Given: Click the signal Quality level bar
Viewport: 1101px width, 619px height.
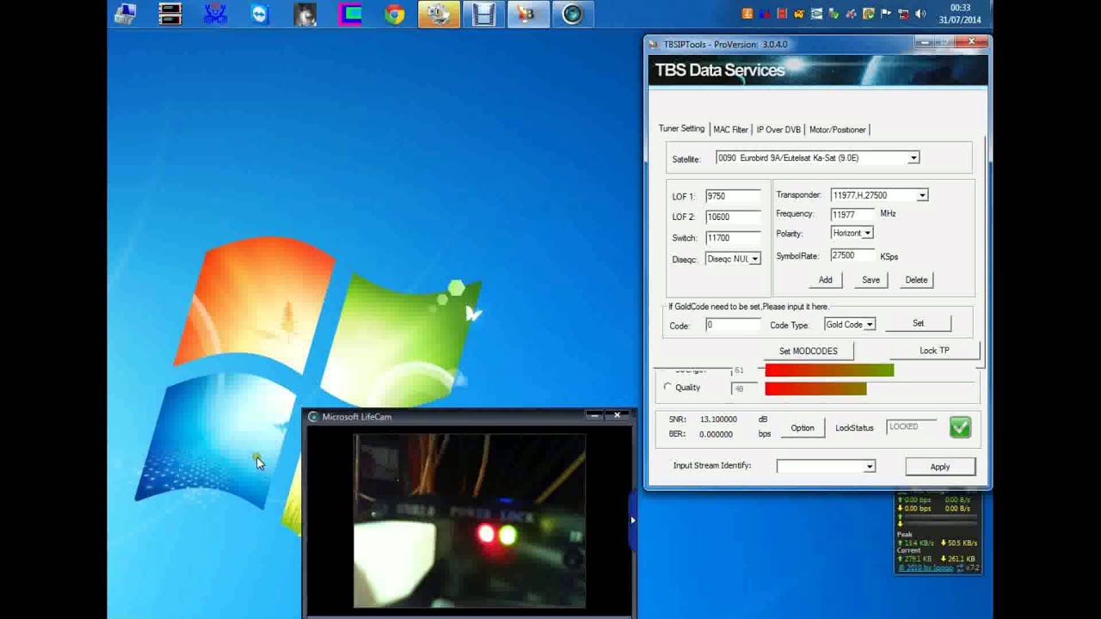Looking at the screenshot, I should point(815,389).
